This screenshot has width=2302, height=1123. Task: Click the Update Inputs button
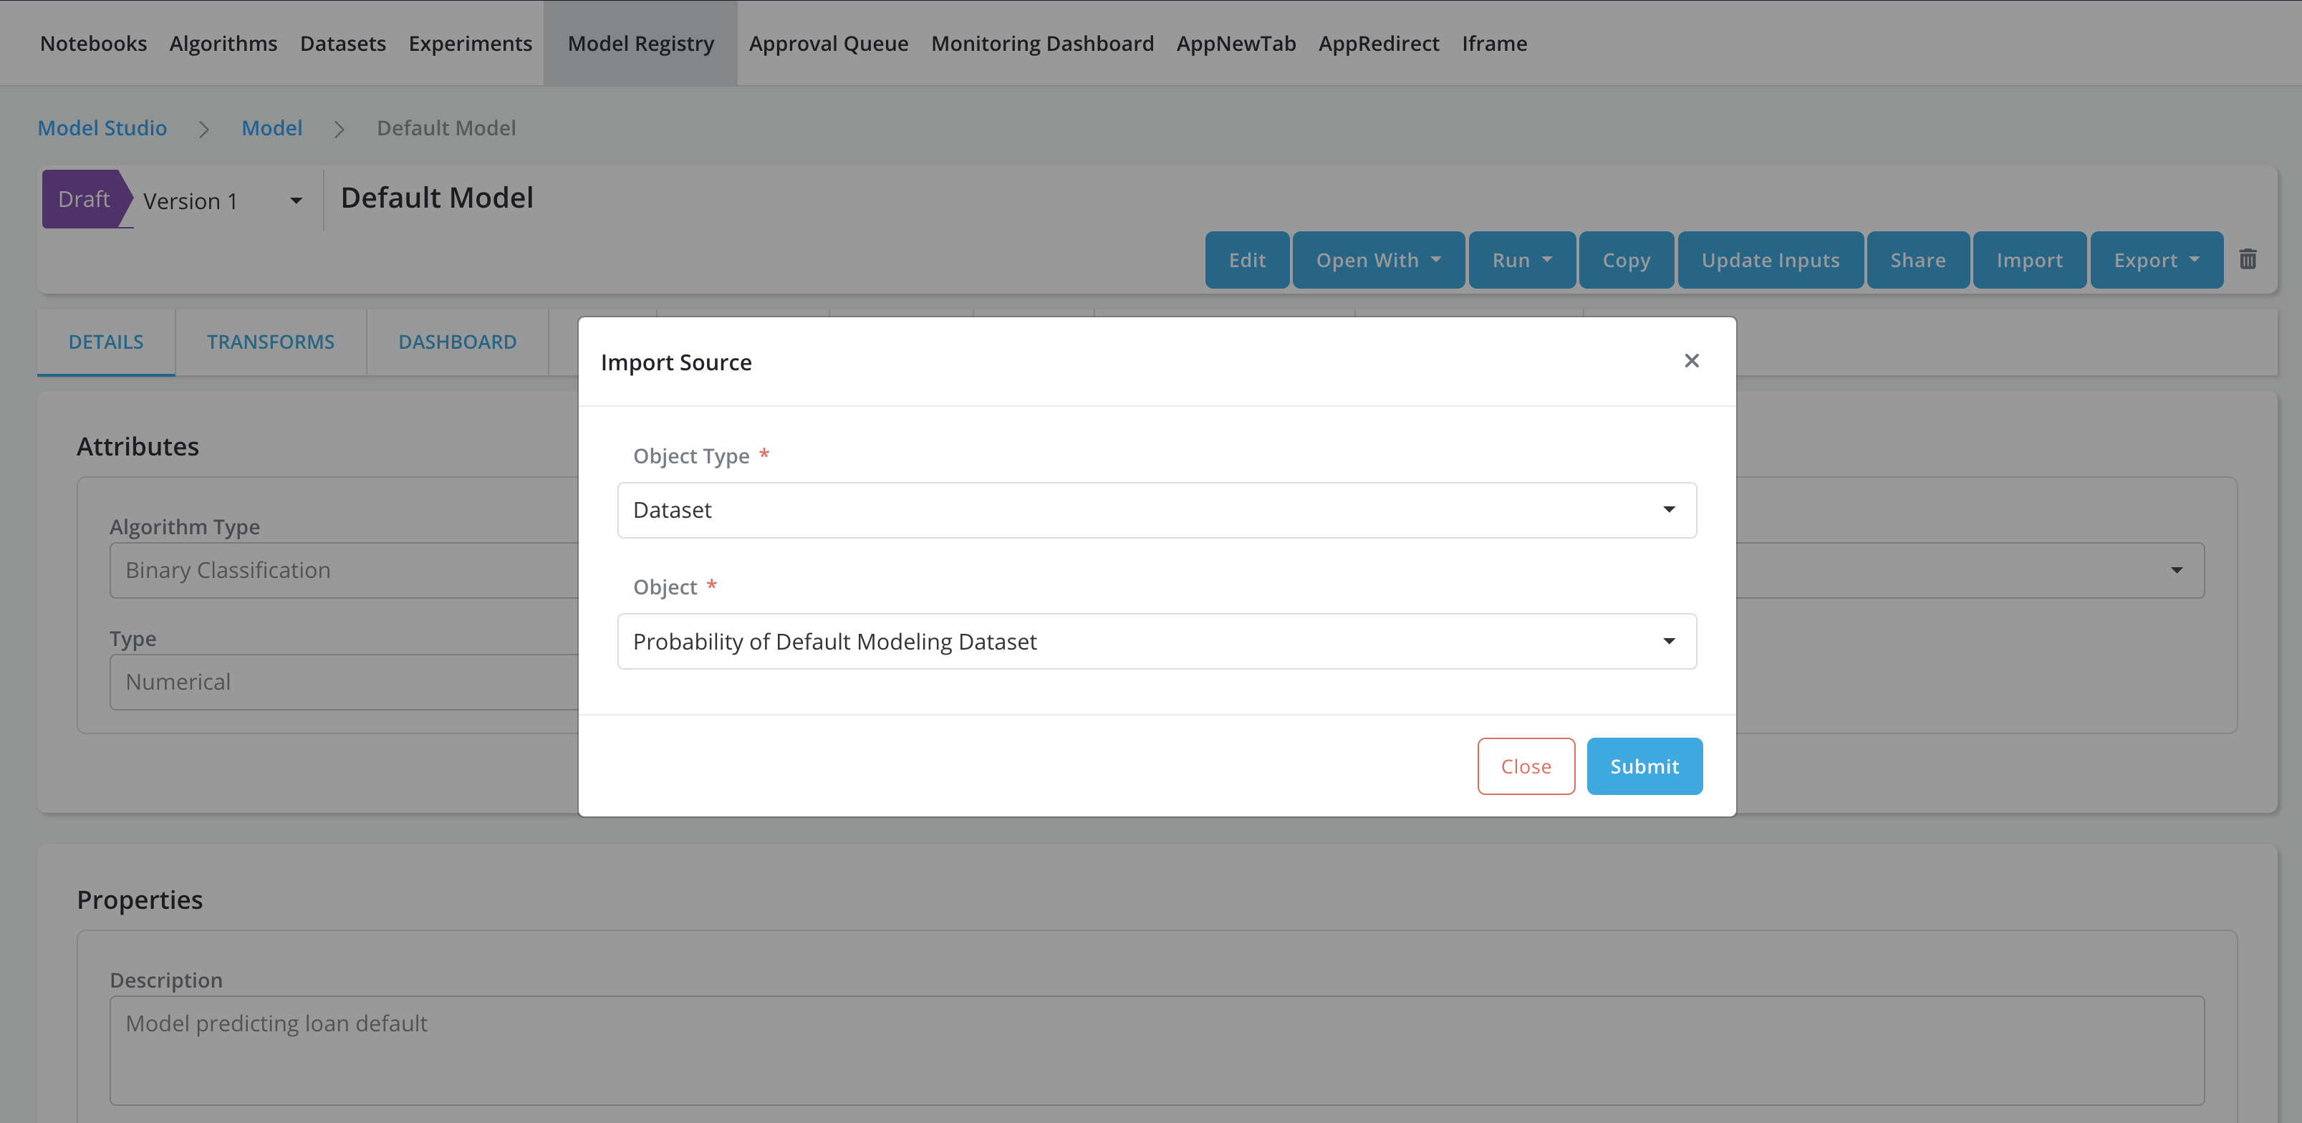tap(1769, 260)
